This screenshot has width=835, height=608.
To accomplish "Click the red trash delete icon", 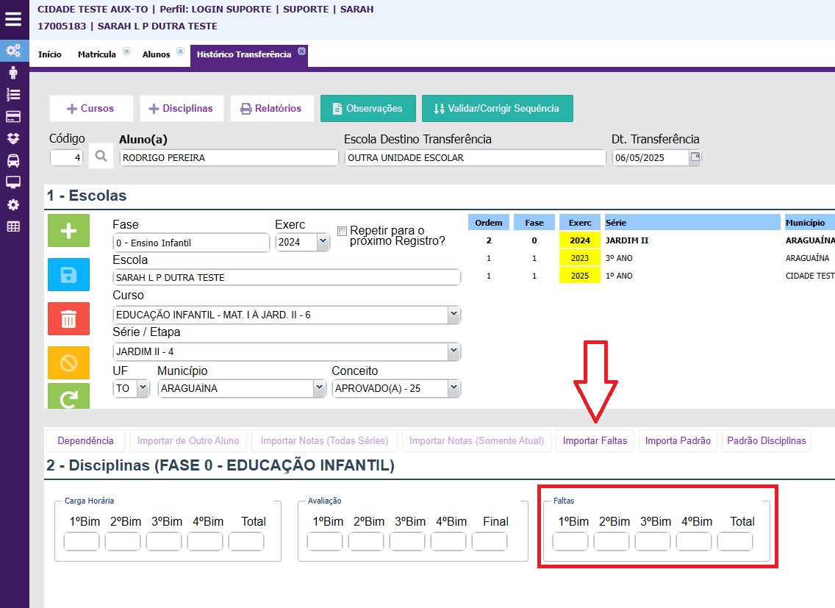I will [x=68, y=319].
